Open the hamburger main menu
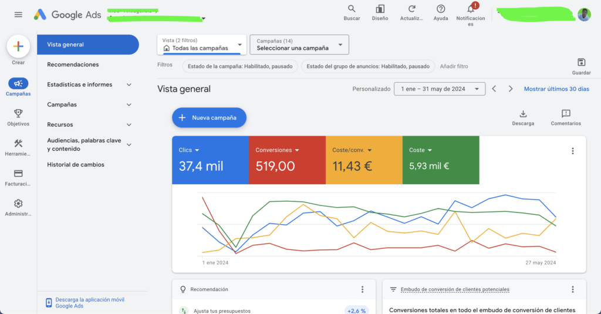 point(18,15)
